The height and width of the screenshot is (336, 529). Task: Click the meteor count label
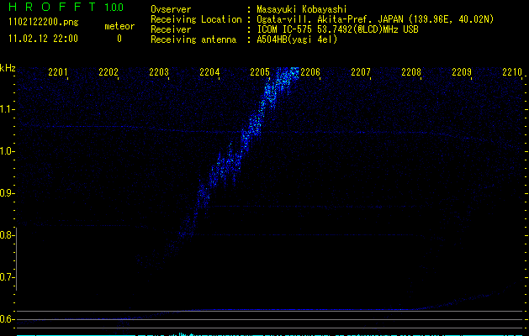point(119,26)
